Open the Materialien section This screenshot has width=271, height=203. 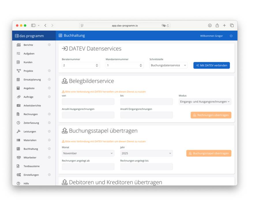[29, 140]
